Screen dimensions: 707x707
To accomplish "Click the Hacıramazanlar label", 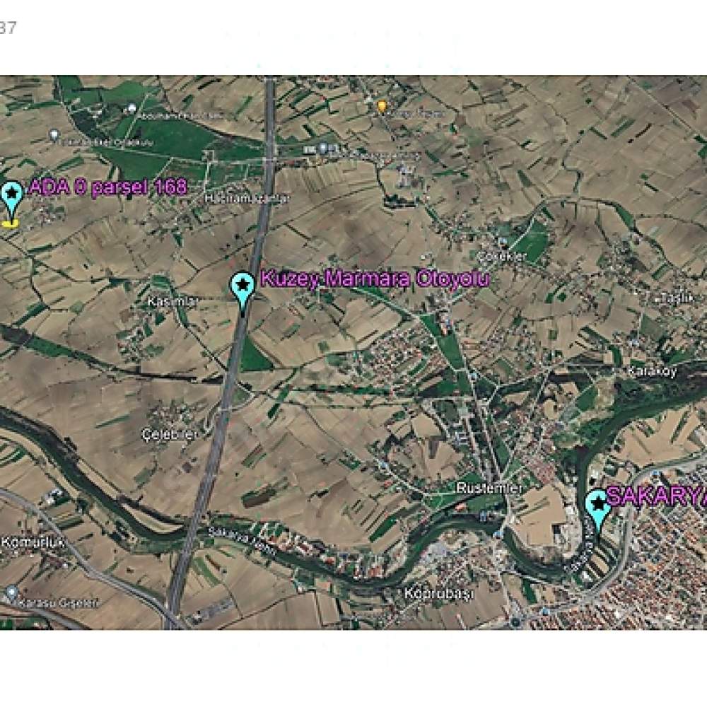I will [247, 199].
